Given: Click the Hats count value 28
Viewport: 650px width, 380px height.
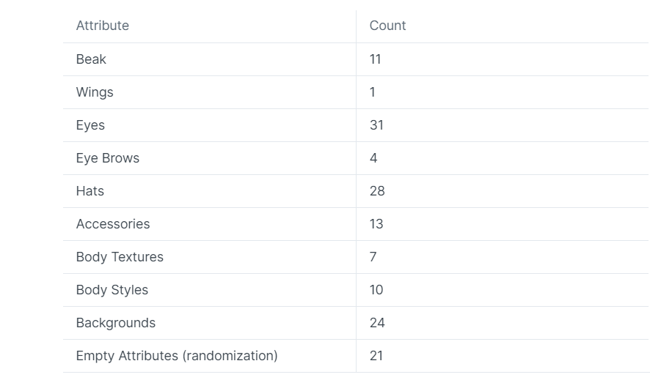Looking at the screenshot, I should pyautogui.click(x=377, y=191).
